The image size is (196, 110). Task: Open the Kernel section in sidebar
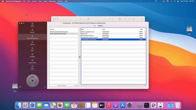[32, 43]
